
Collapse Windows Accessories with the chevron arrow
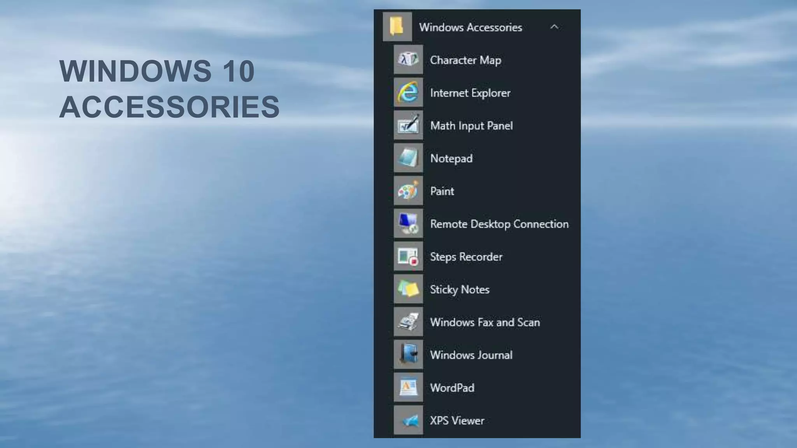coord(554,27)
